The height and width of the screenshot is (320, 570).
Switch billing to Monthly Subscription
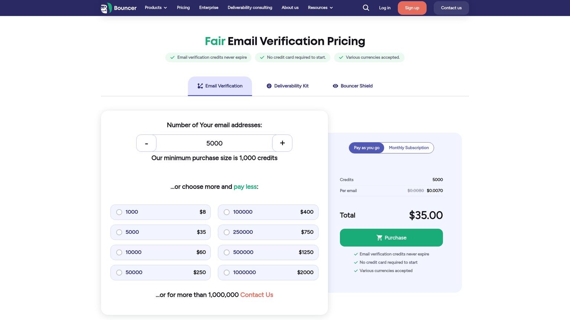coord(409,148)
